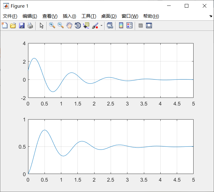Select the Edit Plot arrow tool
The height and width of the screenshot is (192, 214).
(x=41, y=25)
